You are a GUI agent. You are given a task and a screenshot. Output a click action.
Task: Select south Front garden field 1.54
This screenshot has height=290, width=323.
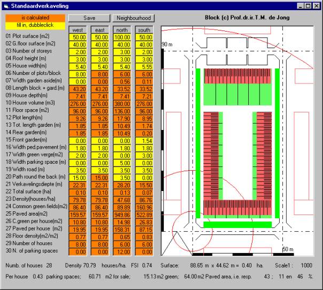click(144, 141)
